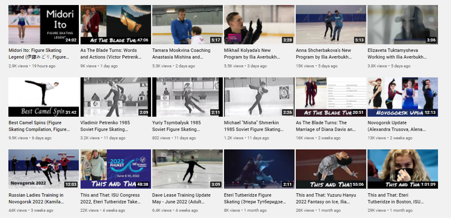Play the Russian Ladies Training Novogorsk thumbnail

tap(44, 169)
